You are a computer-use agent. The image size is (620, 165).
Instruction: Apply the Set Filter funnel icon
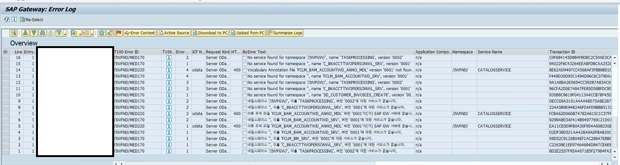[59, 33]
